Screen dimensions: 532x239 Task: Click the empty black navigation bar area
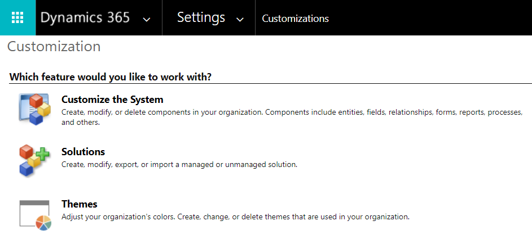click(x=429, y=17)
